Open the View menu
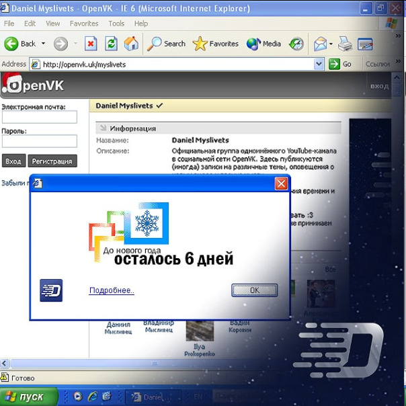The image size is (406, 406). tap(53, 24)
